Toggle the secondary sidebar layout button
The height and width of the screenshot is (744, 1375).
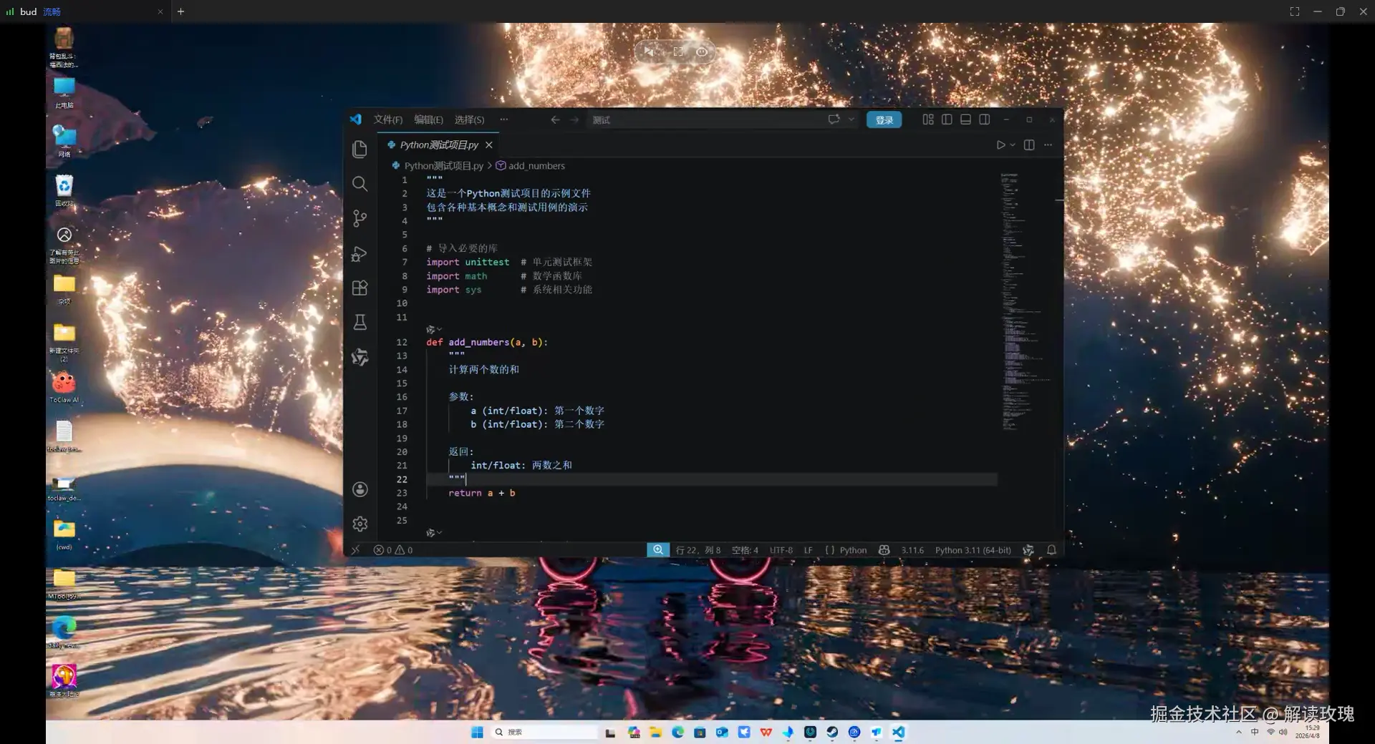pos(985,119)
